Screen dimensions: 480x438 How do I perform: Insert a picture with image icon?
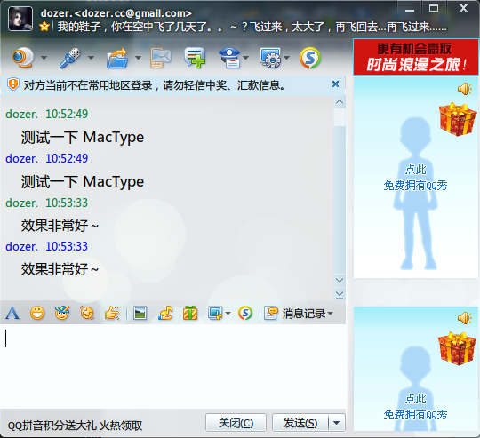click(140, 314)
